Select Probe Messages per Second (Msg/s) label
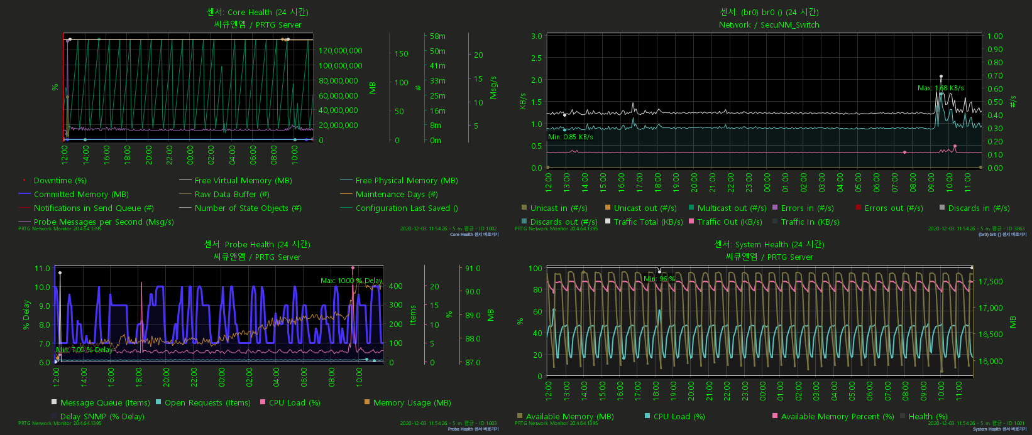Screen dimensions: 1032x435 104,222
